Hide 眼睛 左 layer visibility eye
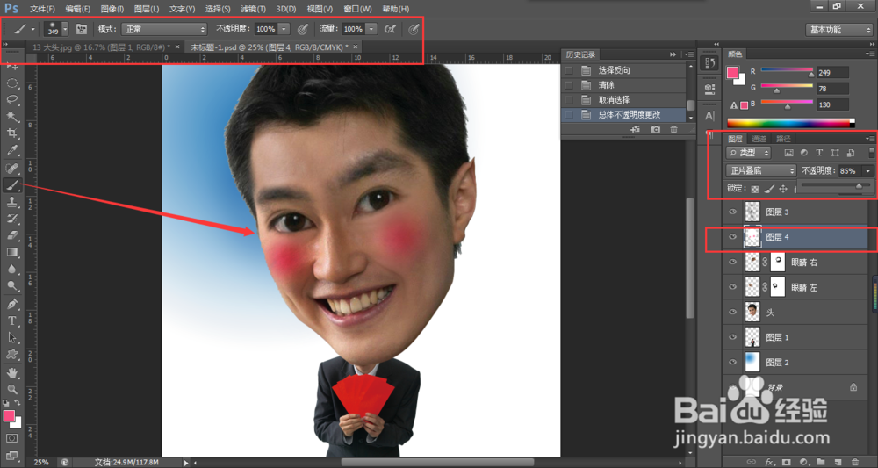This screenshot has height=468, width=878. pyautogui.click(x=733, y=286)
